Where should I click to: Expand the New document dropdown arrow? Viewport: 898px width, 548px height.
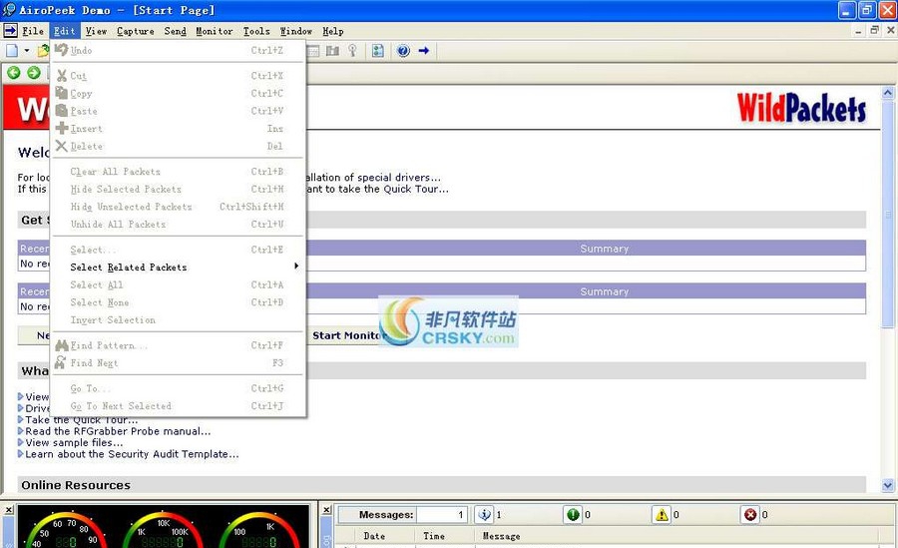[x=27, y=51]
